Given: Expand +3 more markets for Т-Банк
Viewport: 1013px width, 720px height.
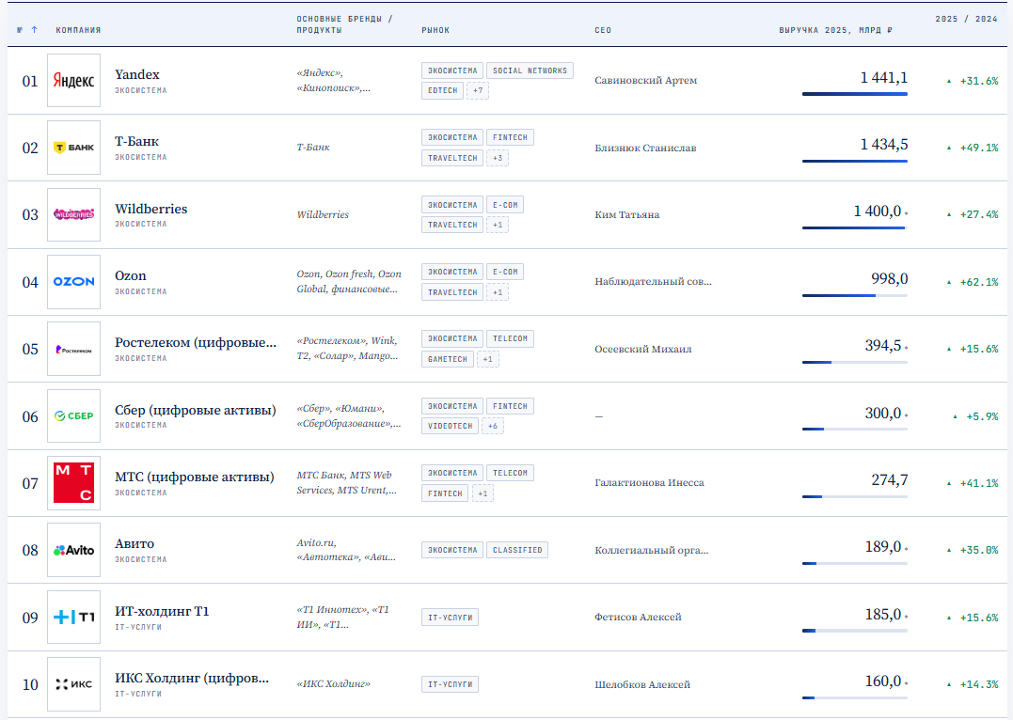Looking at the screenshot, I should pyautogui.click(x=498, y=158).
